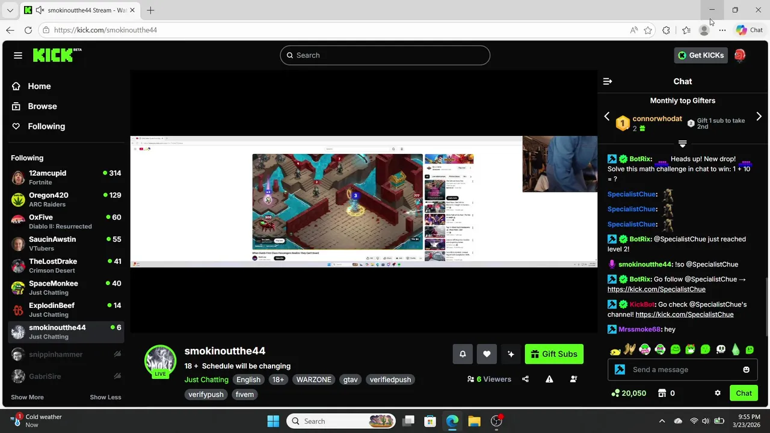Click the 20,050 channel points balance
770x433 pixels.
(x=629, y=393)
